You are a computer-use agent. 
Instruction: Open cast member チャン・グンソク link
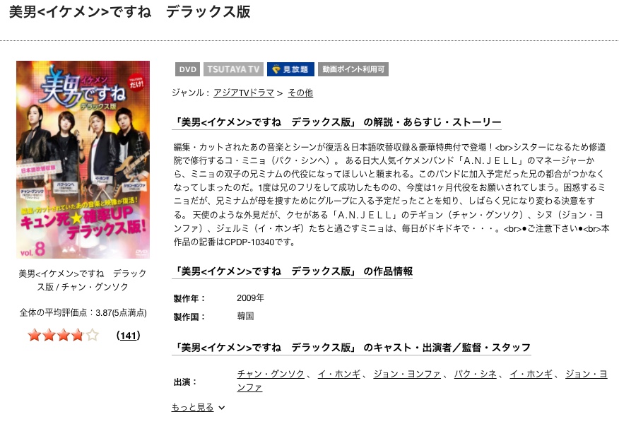[x=271, y=374]
